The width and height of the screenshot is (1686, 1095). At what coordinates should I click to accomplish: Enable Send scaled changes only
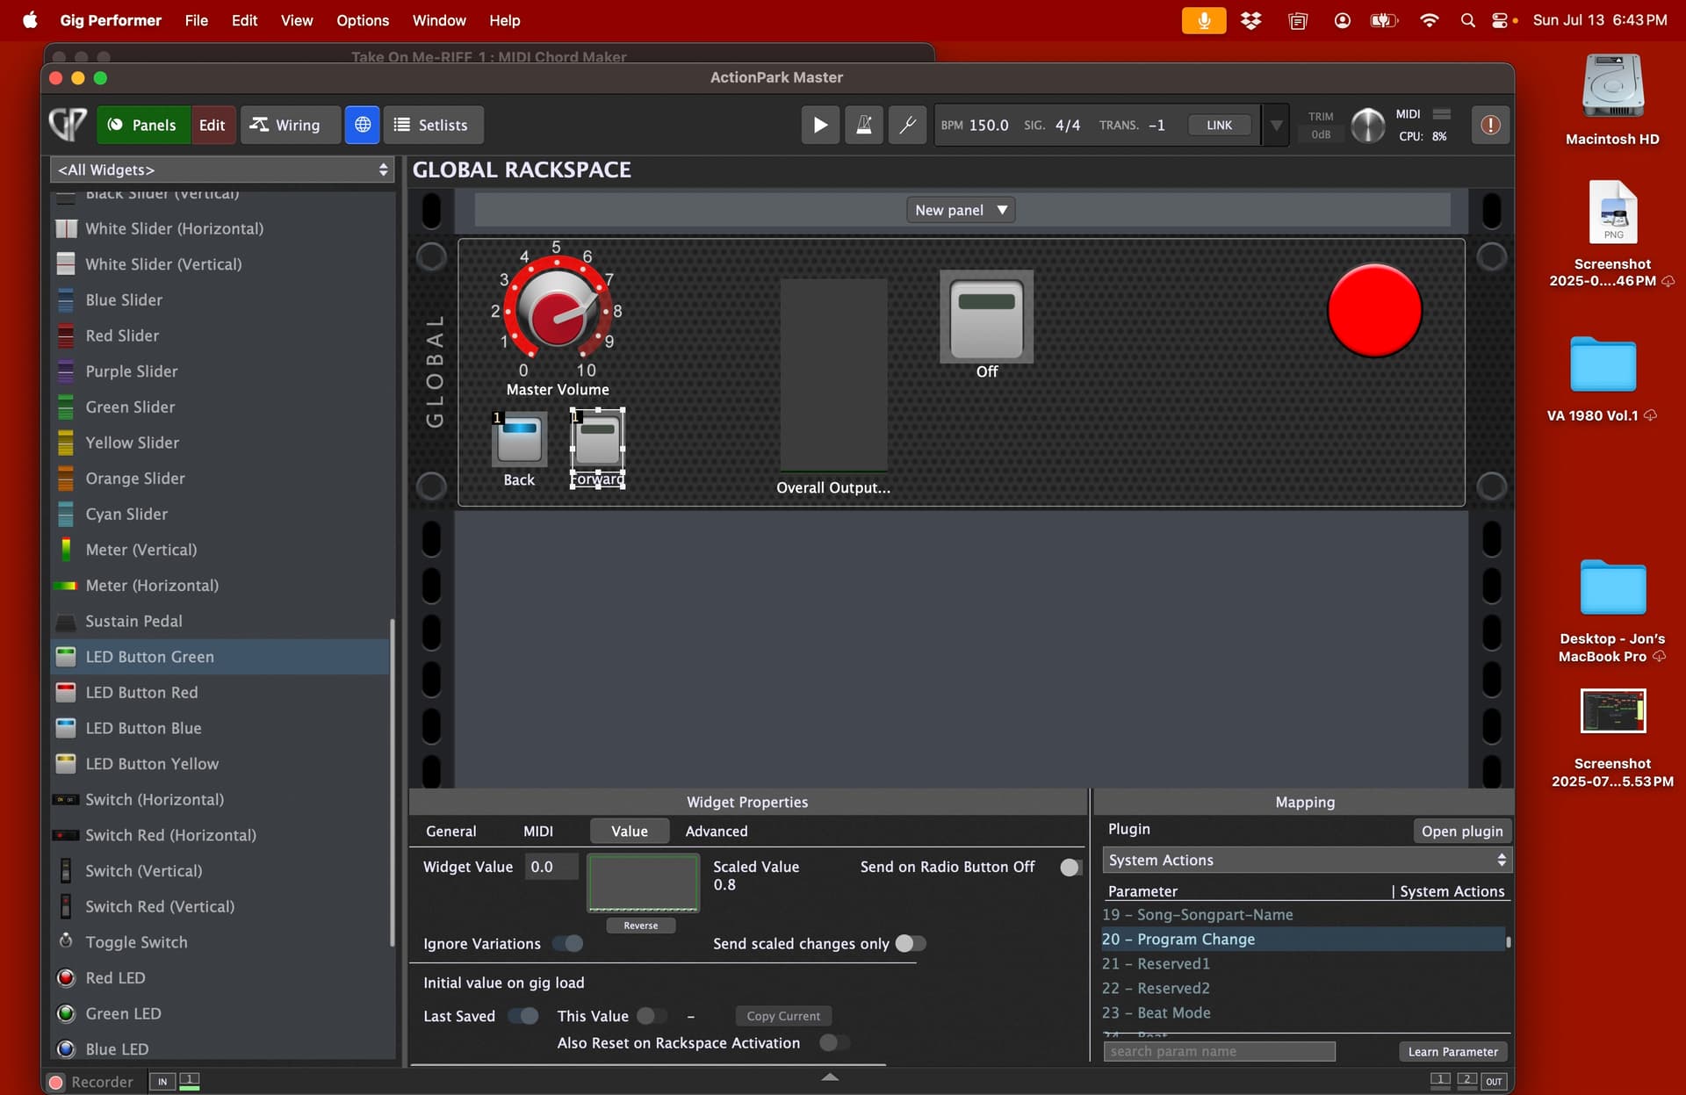[x=910, y=943]
